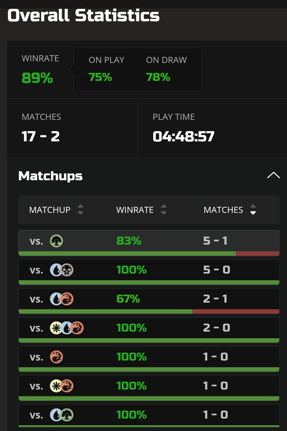Click the Matchups section heading
Screen dimensions: 287x431
tap(51, 176)
